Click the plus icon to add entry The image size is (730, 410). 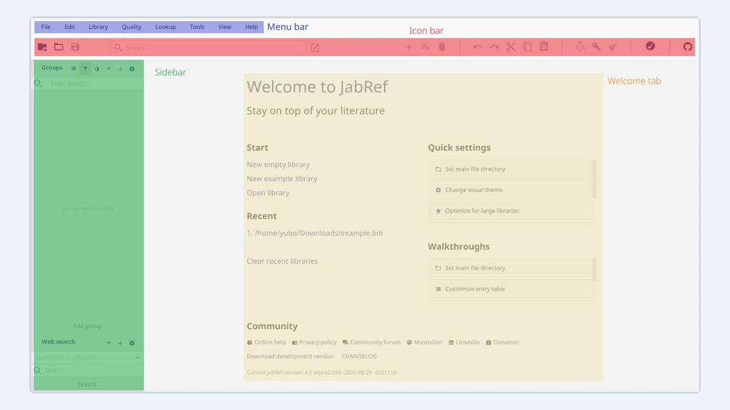409,47
